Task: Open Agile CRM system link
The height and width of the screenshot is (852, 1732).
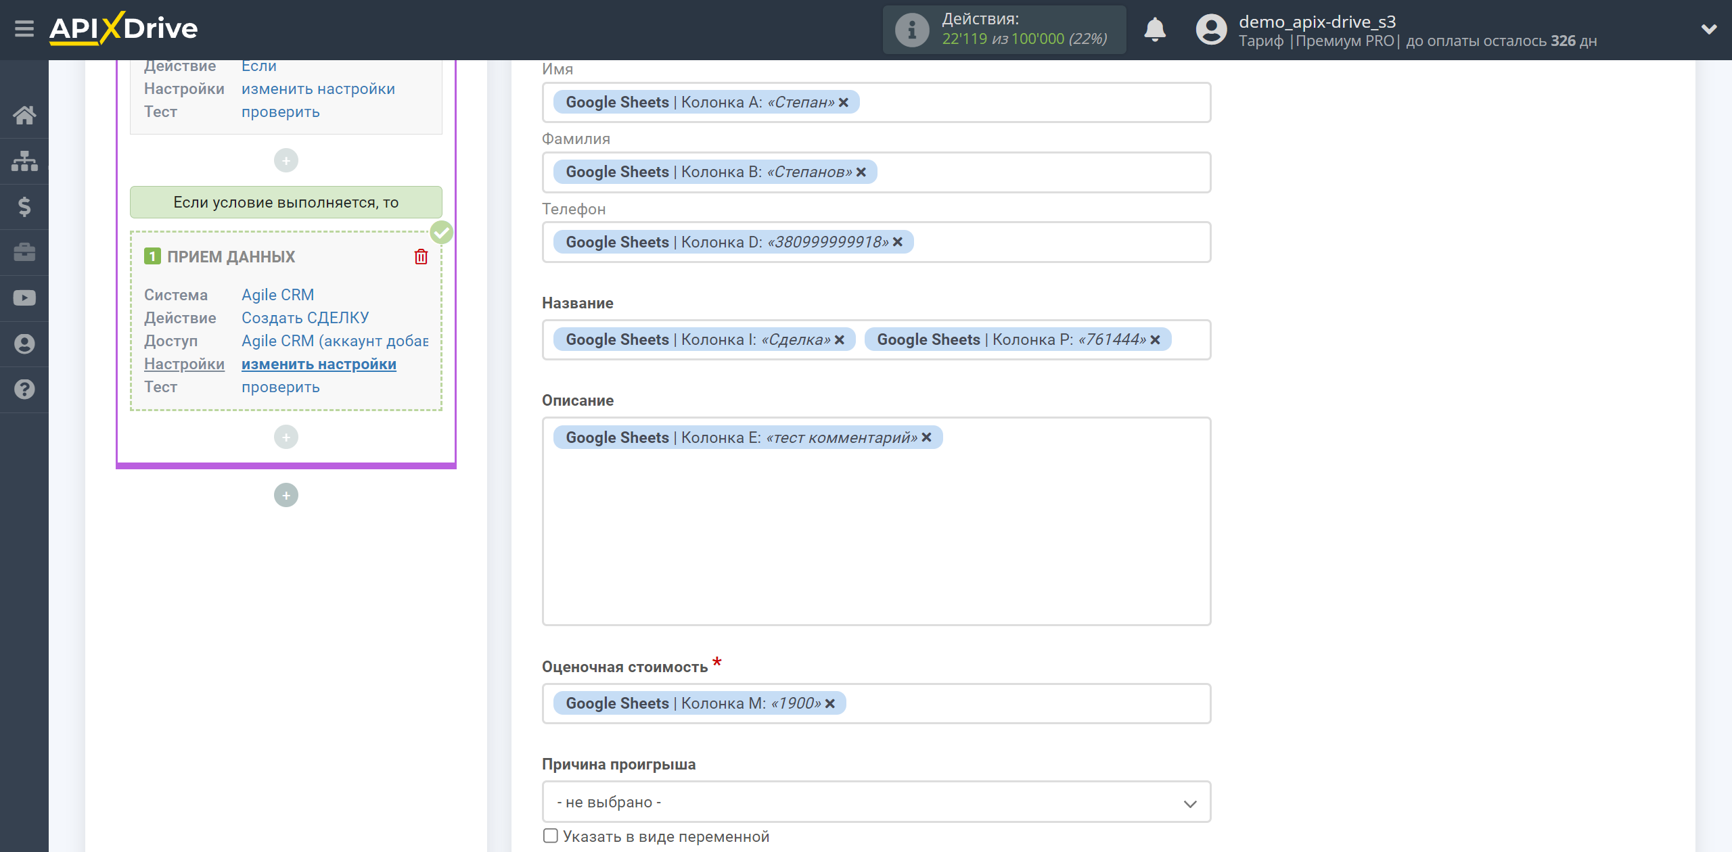Action: click(278, 295)
